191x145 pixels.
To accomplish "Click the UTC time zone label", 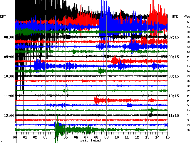I will tap(175, 17).
